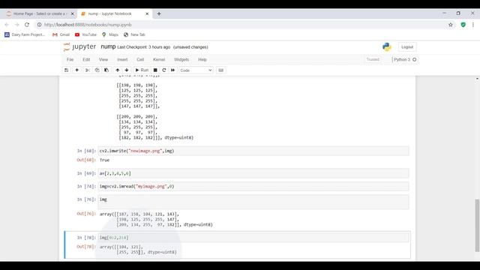Open the New Tab bookmark
This screenshot has width=480, height=270.
[x=134, y=34]
